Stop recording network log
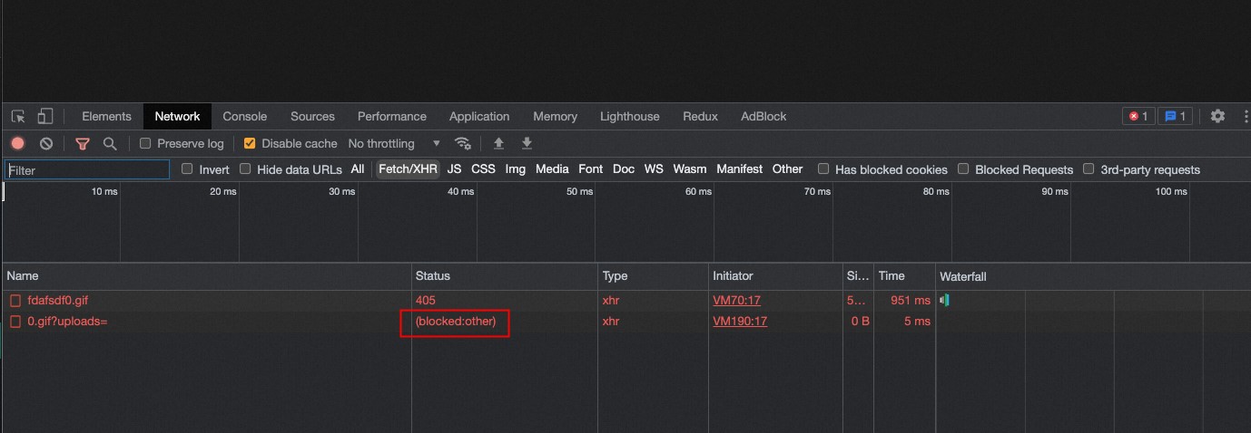 pyautogui.click(x=17, y=143)
